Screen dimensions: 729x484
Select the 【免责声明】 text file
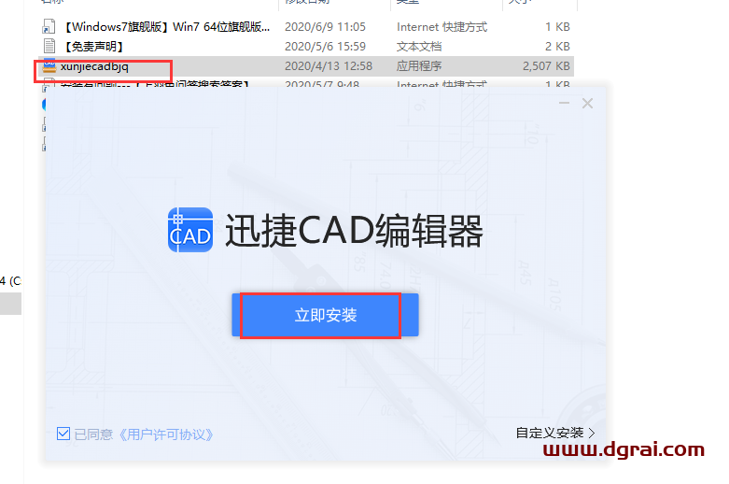(93, 47)
